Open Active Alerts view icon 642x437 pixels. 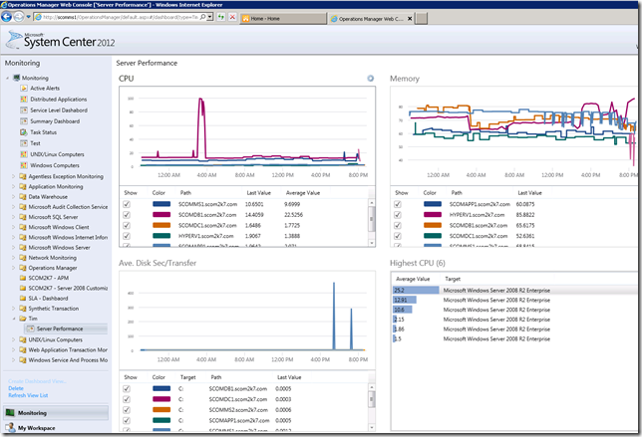[x=24, y=88]
